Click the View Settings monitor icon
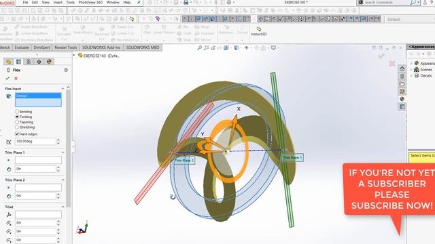Viewport: 435px width, 244px height. pyautogui.click(x=273, y=48)
